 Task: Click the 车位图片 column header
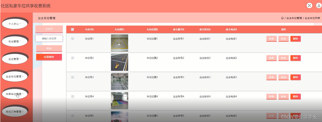pos(119,30)
